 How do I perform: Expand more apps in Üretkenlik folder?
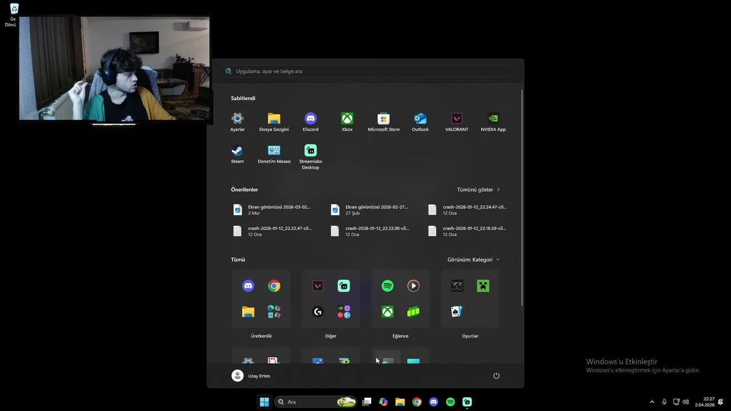tap(274, 312)
